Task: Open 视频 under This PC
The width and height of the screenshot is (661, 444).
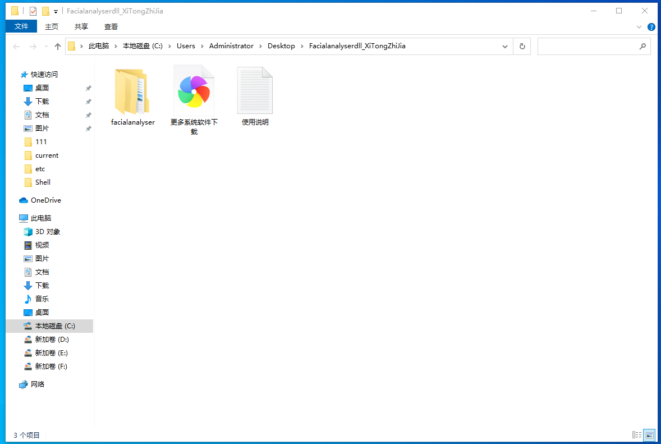Action: (x=42, y=245)
